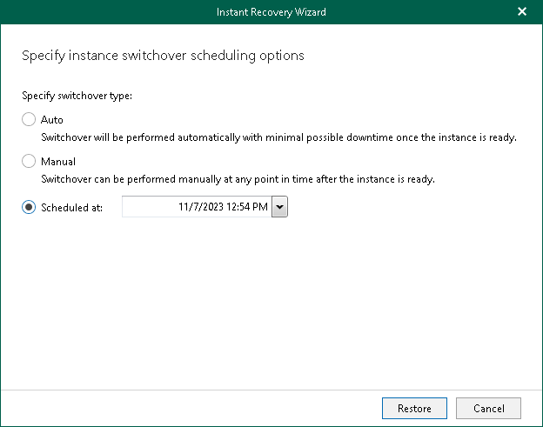Click the Auto switchover description text
543x427 pixels.
coord(279,137)
